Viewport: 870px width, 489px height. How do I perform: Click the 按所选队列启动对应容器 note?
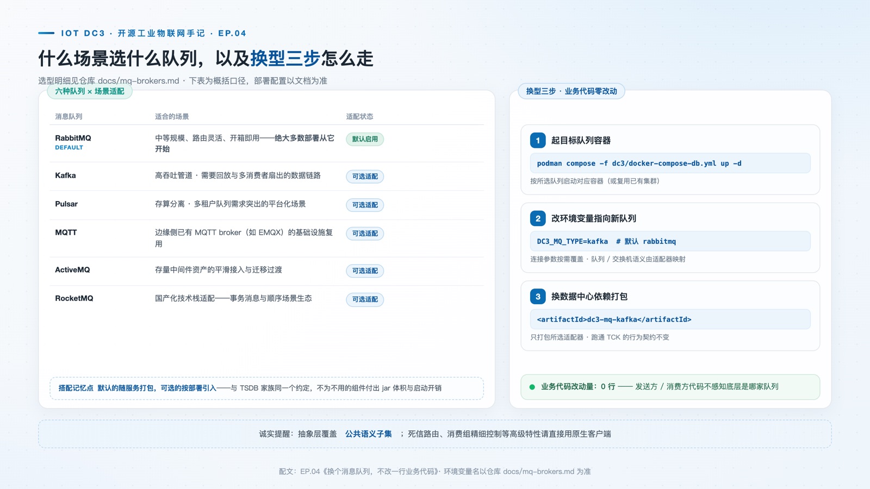pyautogui.click(x=595, y=181)
